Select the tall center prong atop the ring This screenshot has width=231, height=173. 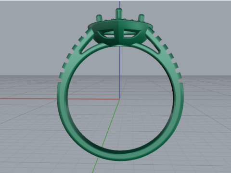coord(119,14)
